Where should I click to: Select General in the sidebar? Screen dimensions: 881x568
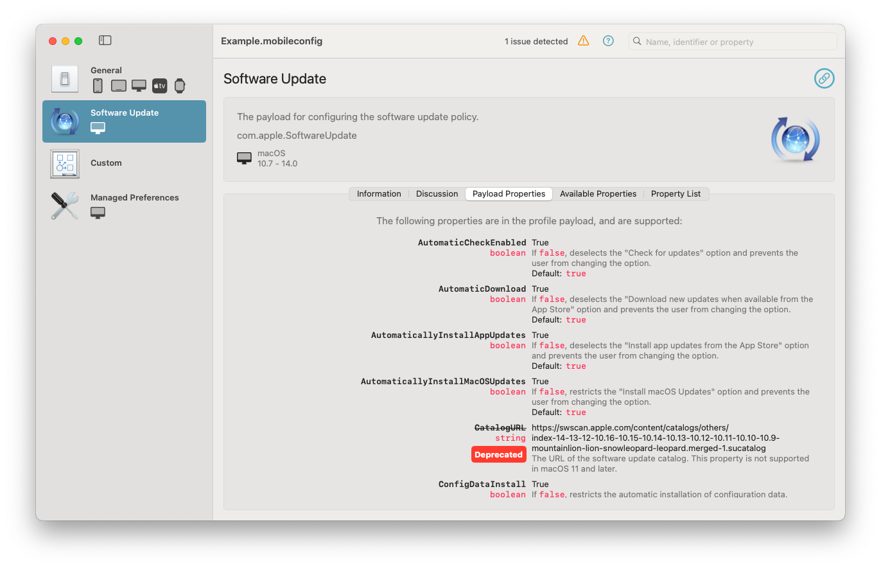pyautogui.click(x=124, y=79)
